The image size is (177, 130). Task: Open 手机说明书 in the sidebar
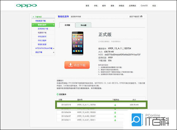tap(42, 36)
